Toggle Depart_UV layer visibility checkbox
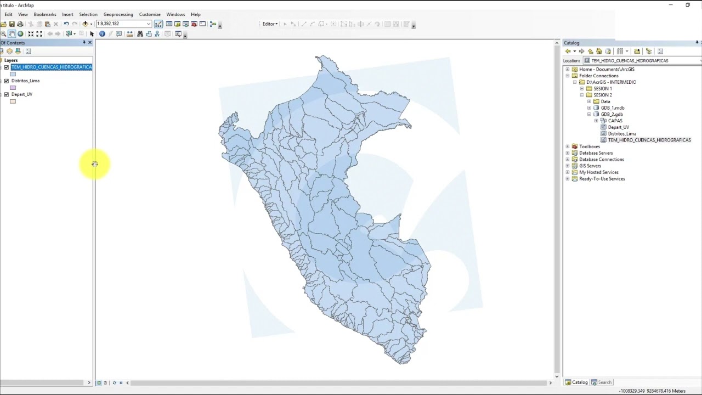The width and height of the screenshot is (702, 395). click(7, 94)
